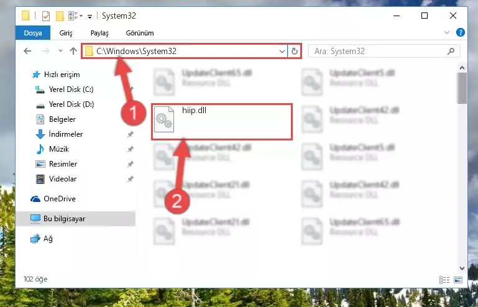The height and width of the screenshot is (307, 478).
Task: Click the Ağ network icon
Action: click(x=35, y=239)
